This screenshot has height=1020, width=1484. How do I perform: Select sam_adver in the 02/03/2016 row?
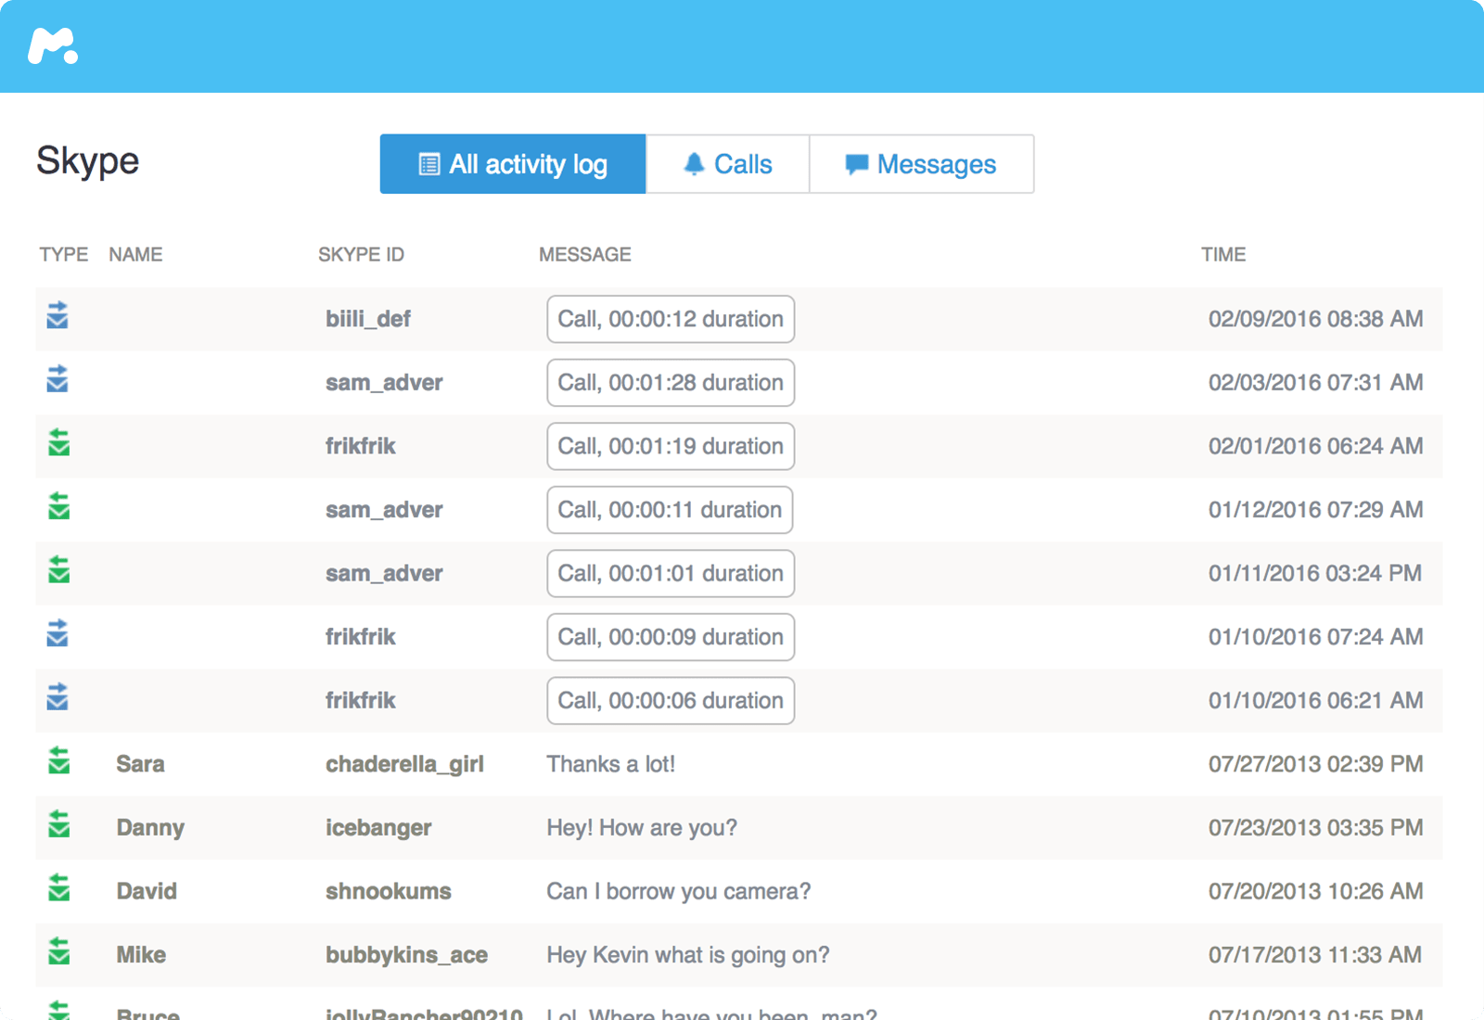click(384, 383)
